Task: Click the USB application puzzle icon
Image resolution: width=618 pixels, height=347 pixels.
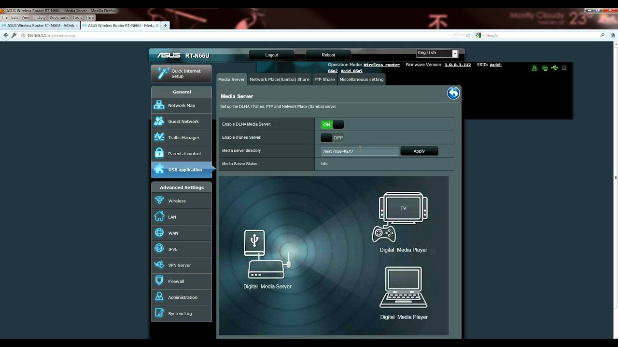Action: (159, 169)
